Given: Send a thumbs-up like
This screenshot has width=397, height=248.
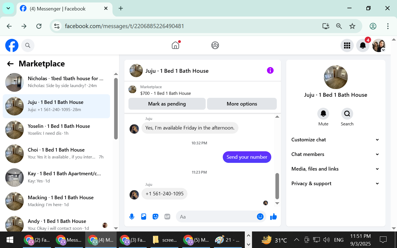Looking at the screenshot, I should pyautogui.click(x=273, y=217).
